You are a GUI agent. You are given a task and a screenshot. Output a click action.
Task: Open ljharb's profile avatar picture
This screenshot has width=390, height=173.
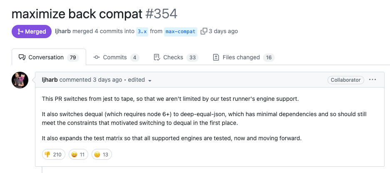pyautogui.click(x=20, y=80)
